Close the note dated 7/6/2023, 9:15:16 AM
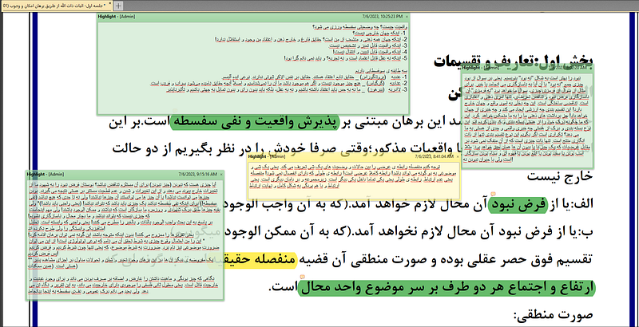Screen dimensions: 639x327 221,174
